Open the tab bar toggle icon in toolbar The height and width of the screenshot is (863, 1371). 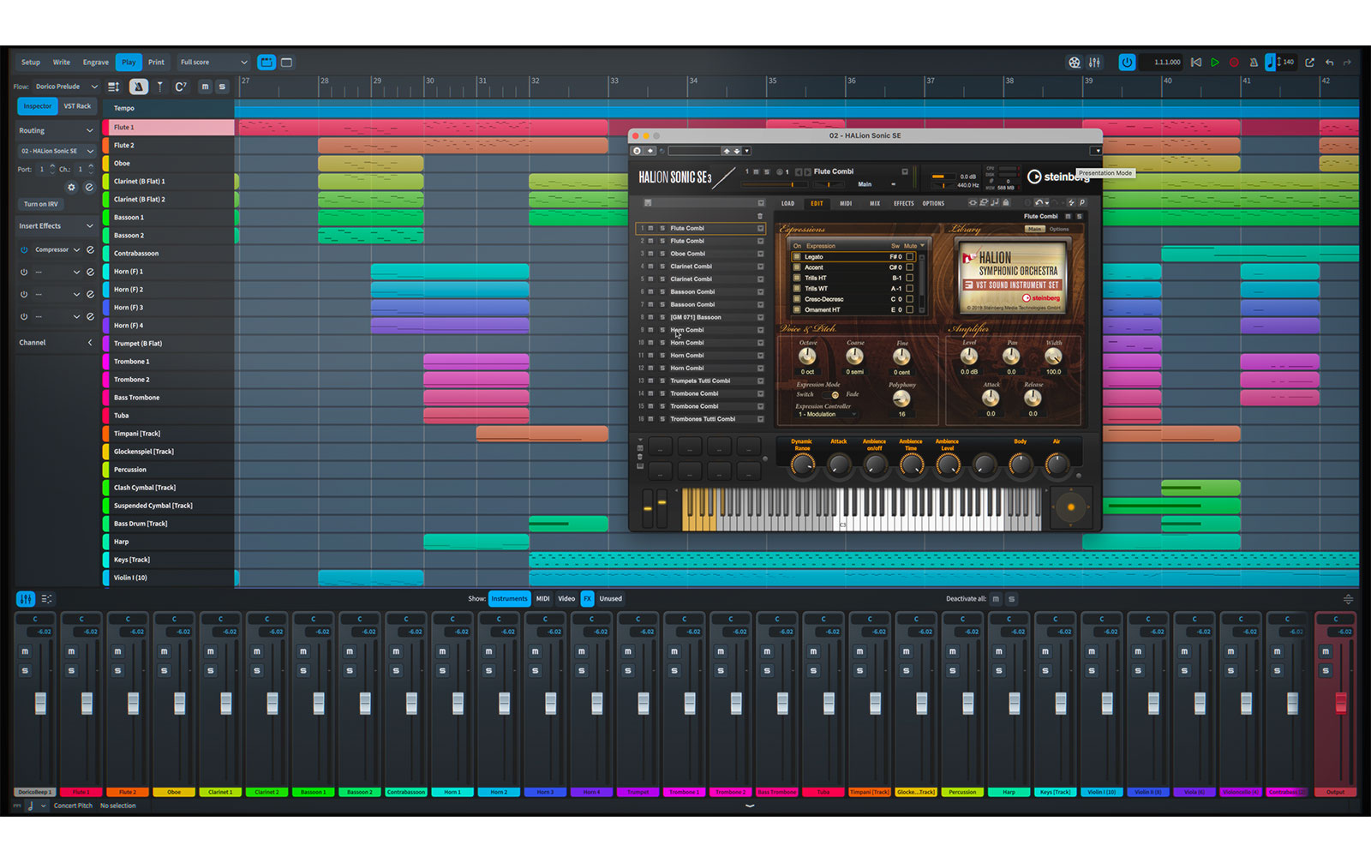point(266,63)
